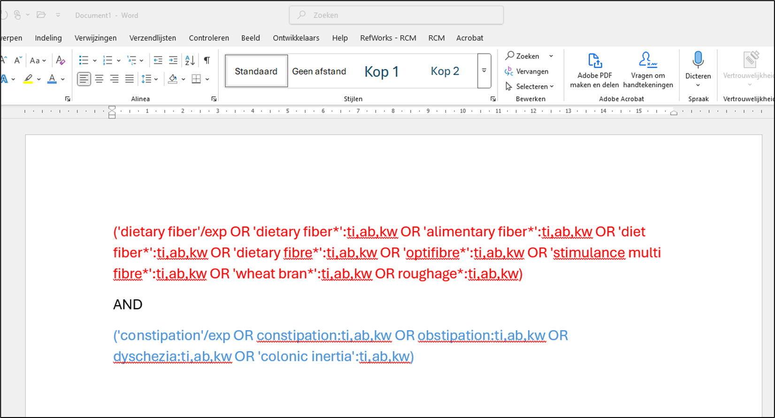The height and width of the screenshot is (418, 775).
Task: Open the line spacing dropdown
Action: click(x=150, y=79)
